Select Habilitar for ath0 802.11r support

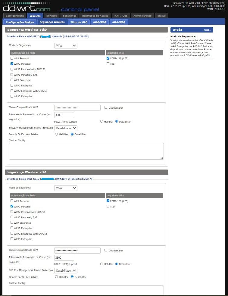(102, 121)
